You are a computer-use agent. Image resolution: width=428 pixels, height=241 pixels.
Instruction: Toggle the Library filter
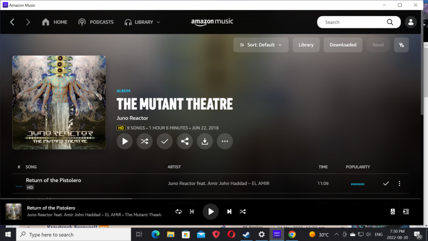point(306,45)
